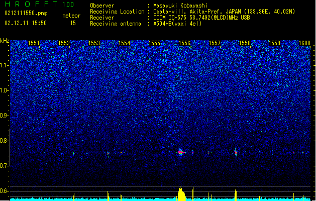Click the 1556 time axis label
This screenshot has width=316, height=201.
[184, 43]
